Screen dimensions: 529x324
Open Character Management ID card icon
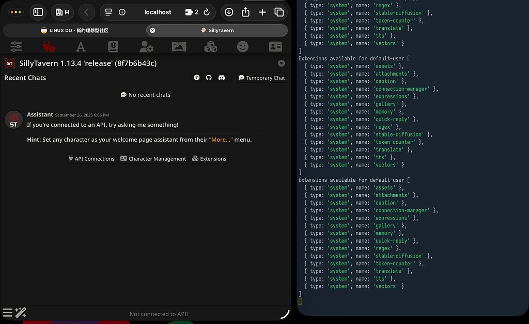[x=275, y=46]
